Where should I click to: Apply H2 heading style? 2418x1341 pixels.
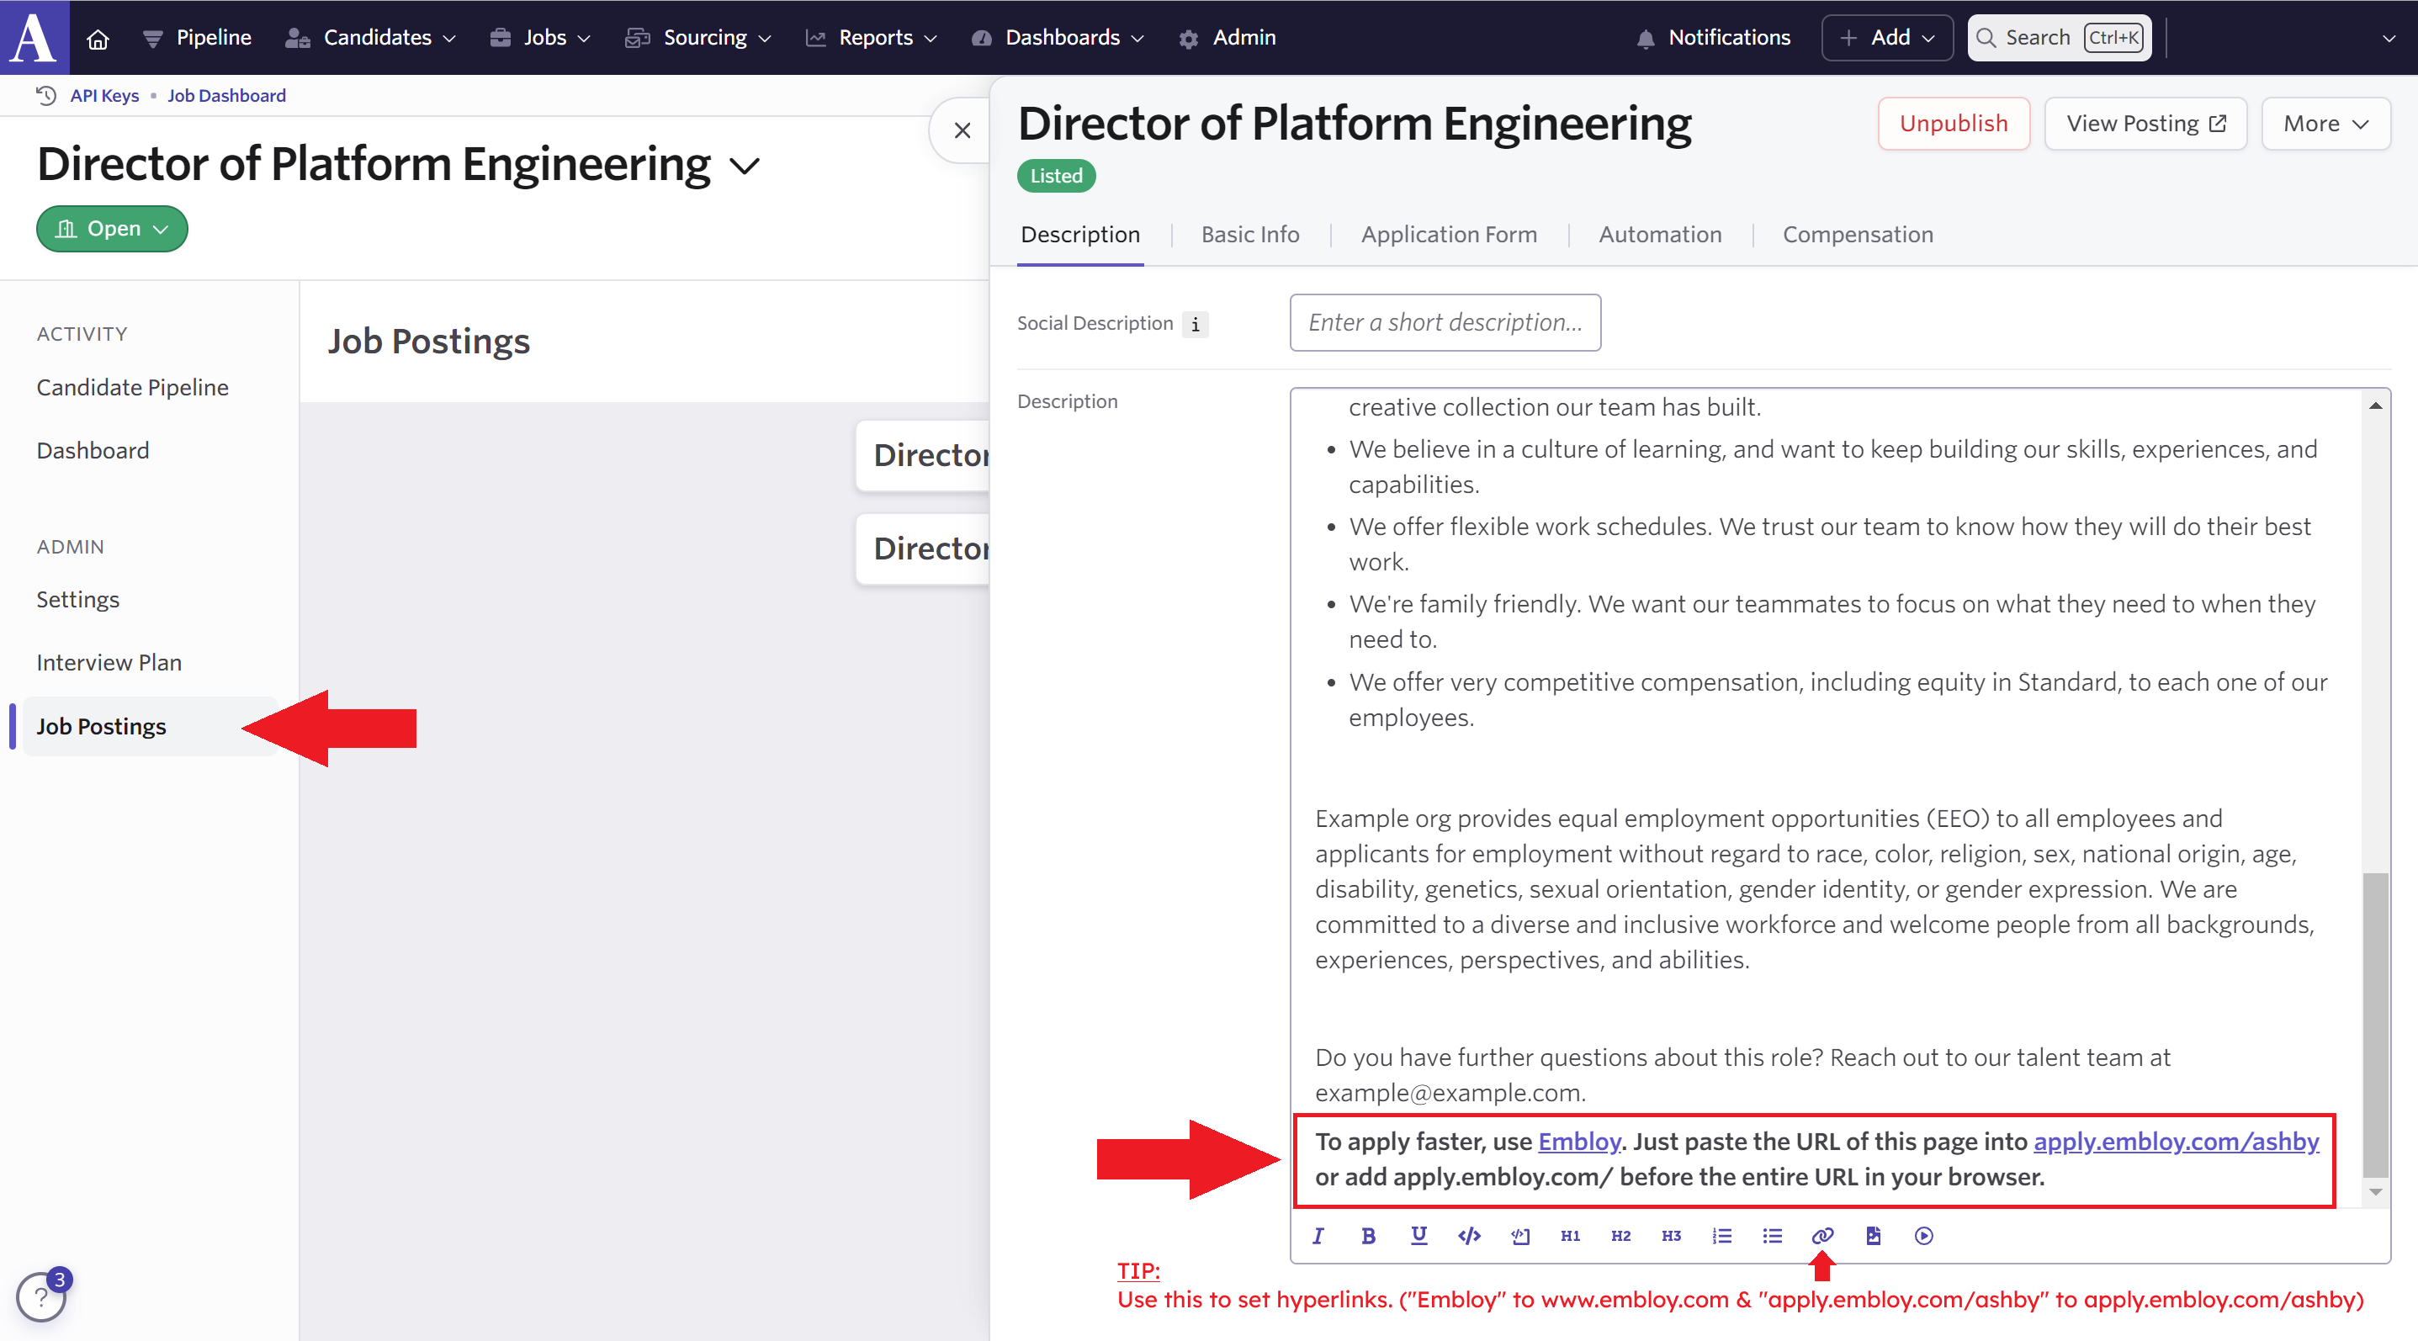[1621, 1236]
